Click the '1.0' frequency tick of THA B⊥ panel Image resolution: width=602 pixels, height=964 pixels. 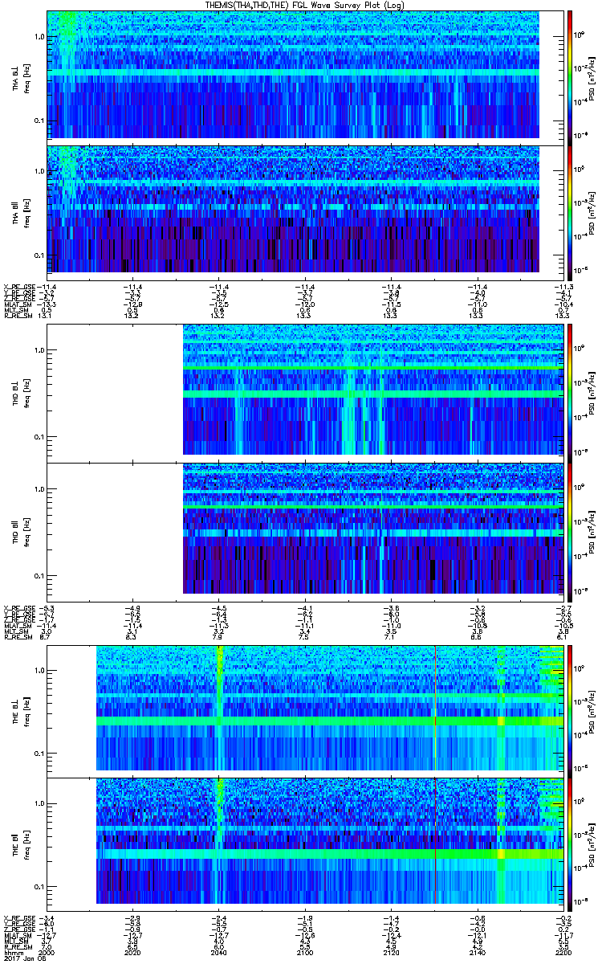pyautogui.click(x=39, y=37)
